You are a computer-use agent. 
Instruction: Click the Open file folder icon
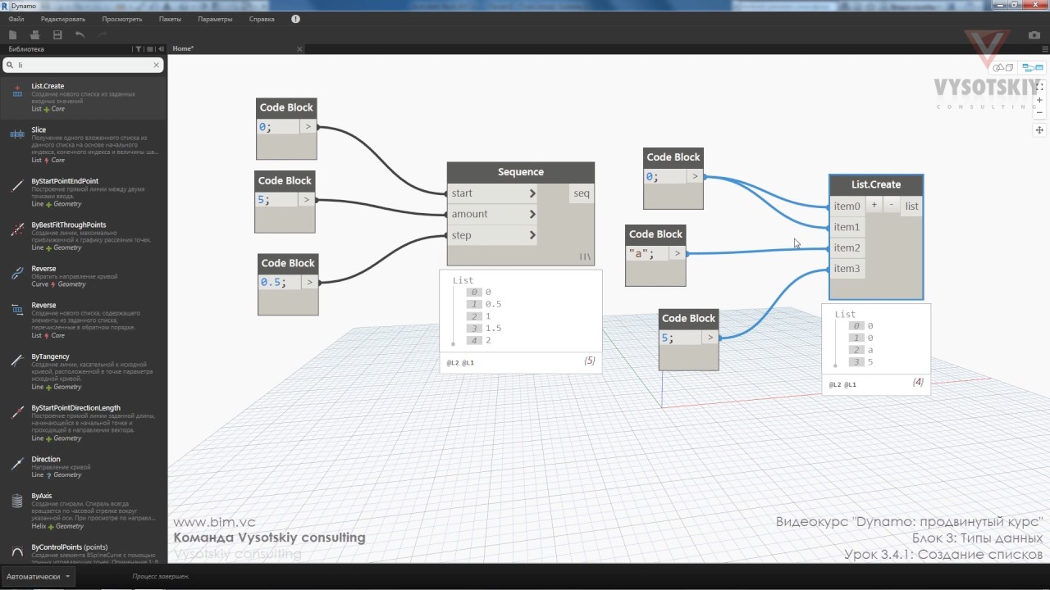pos(34,34)
